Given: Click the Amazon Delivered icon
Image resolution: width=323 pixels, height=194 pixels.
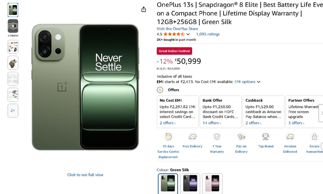Looking at the screenshot, I should 290,137.
